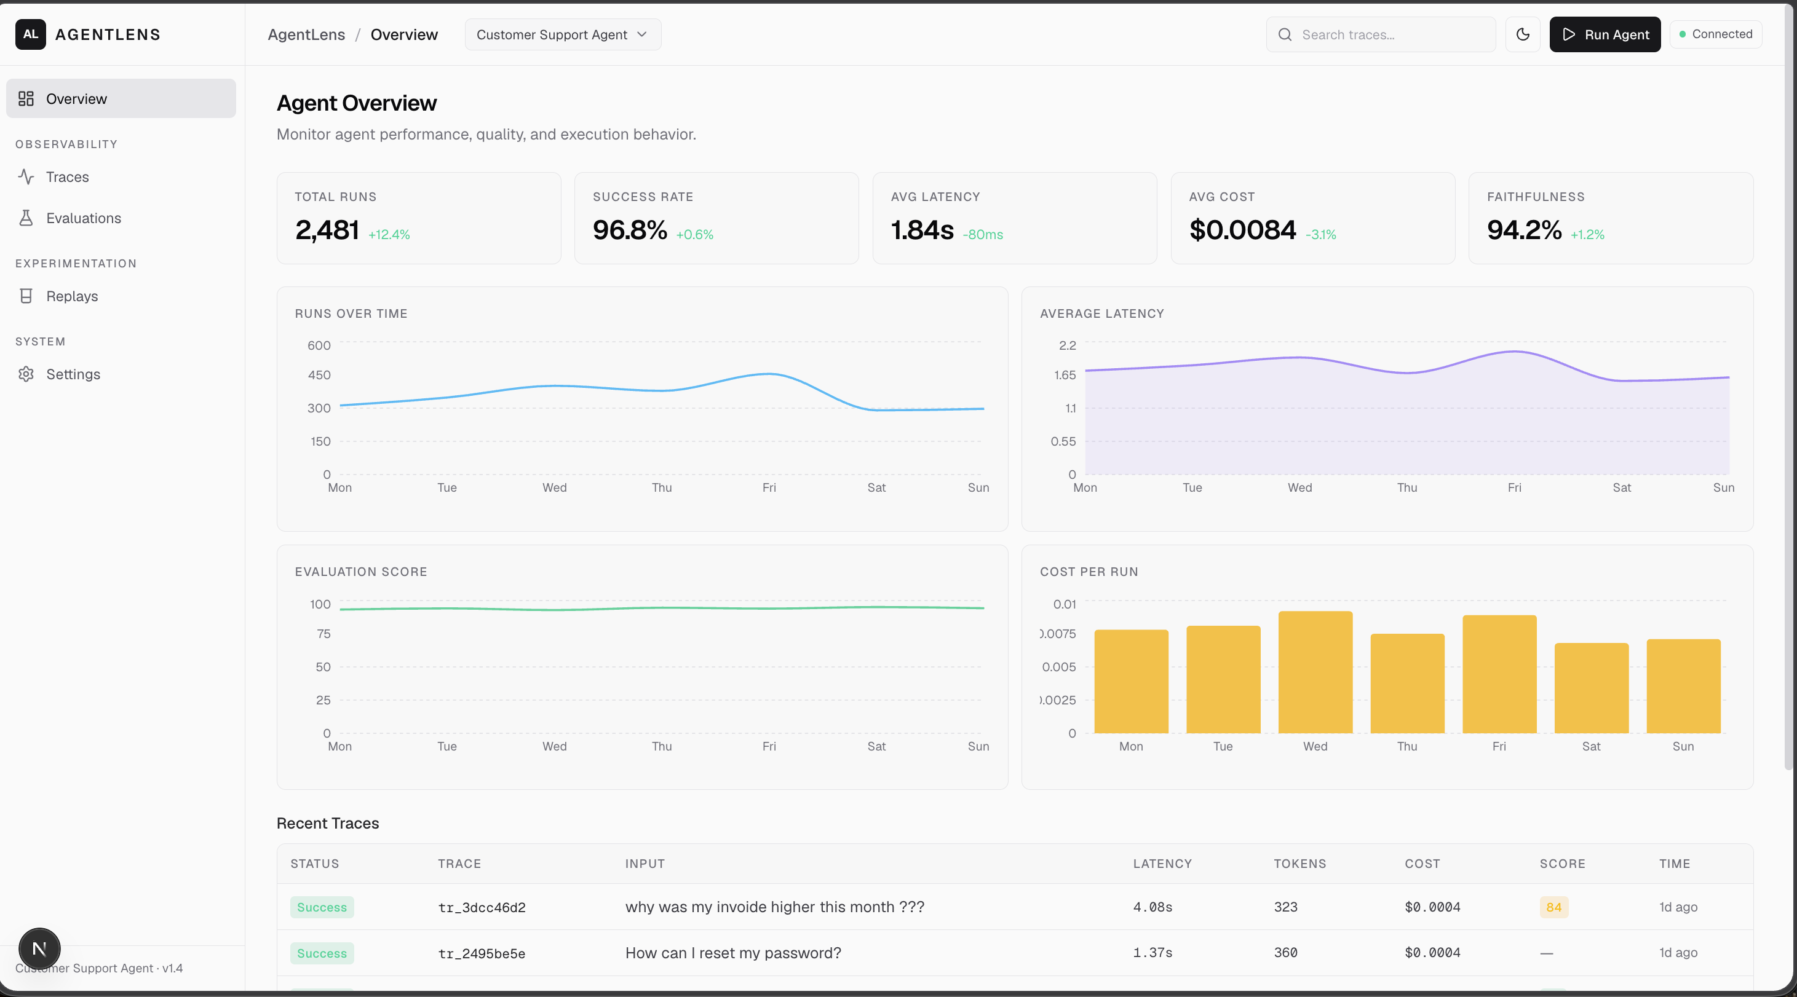The height and width of the screenshot is (997, 1797).
Task: Click the play icon in Run Agent
Action: [1569, 34]
